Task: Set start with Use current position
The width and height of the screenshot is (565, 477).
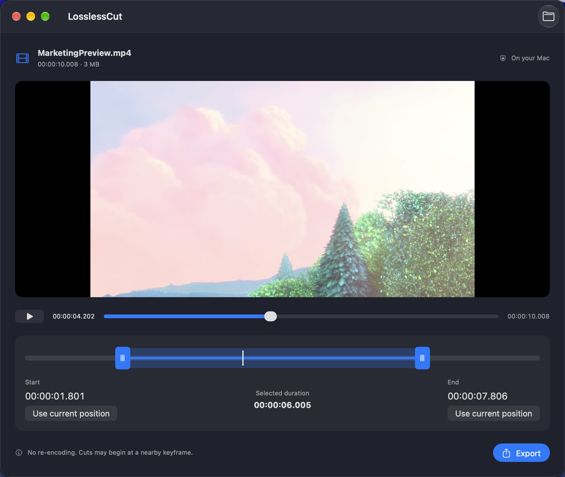Action: coord(71,413)
